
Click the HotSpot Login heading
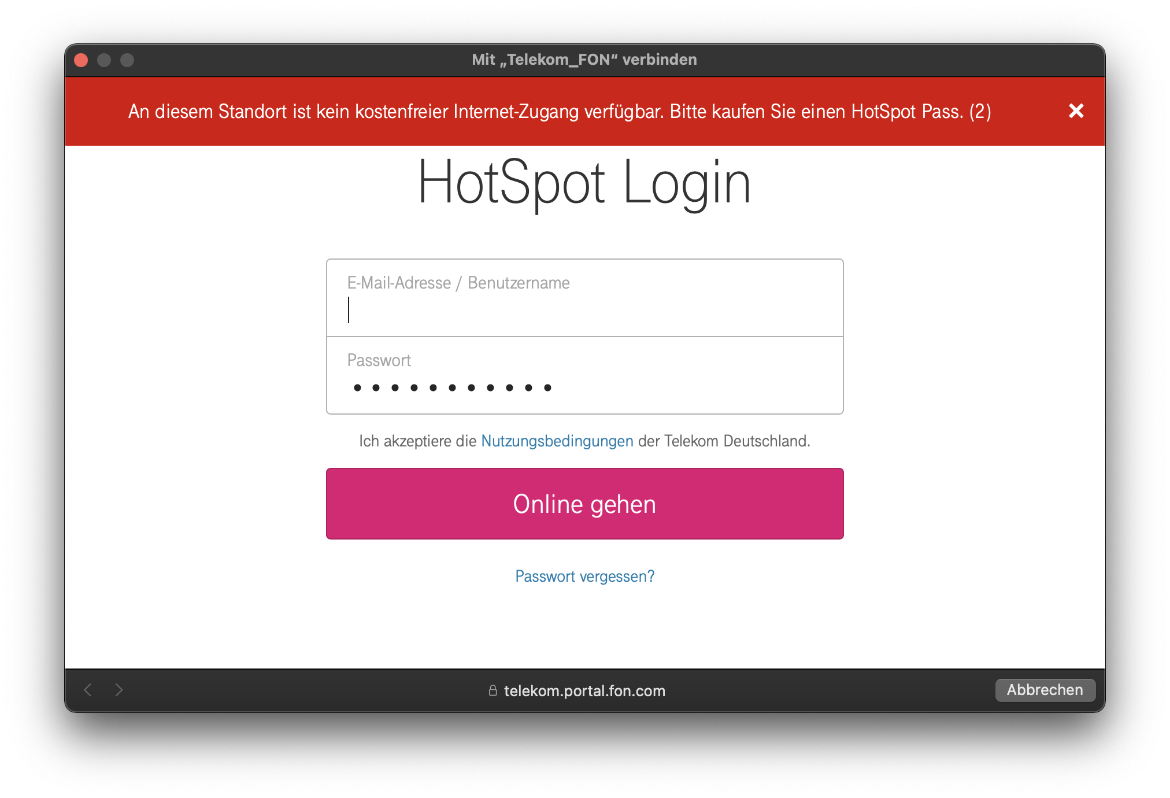click(584, 183)
